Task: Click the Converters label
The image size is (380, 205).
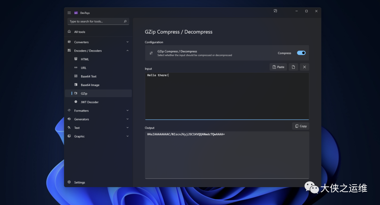Action: 81,42
